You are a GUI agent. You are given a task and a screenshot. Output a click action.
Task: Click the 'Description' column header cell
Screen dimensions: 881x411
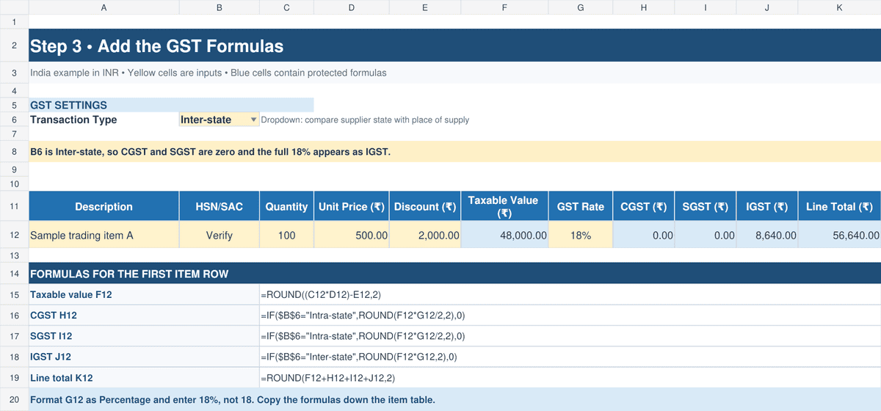(x=104, y=206)
